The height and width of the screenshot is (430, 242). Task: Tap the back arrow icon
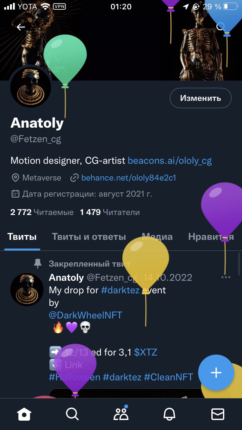coord(21,27)
